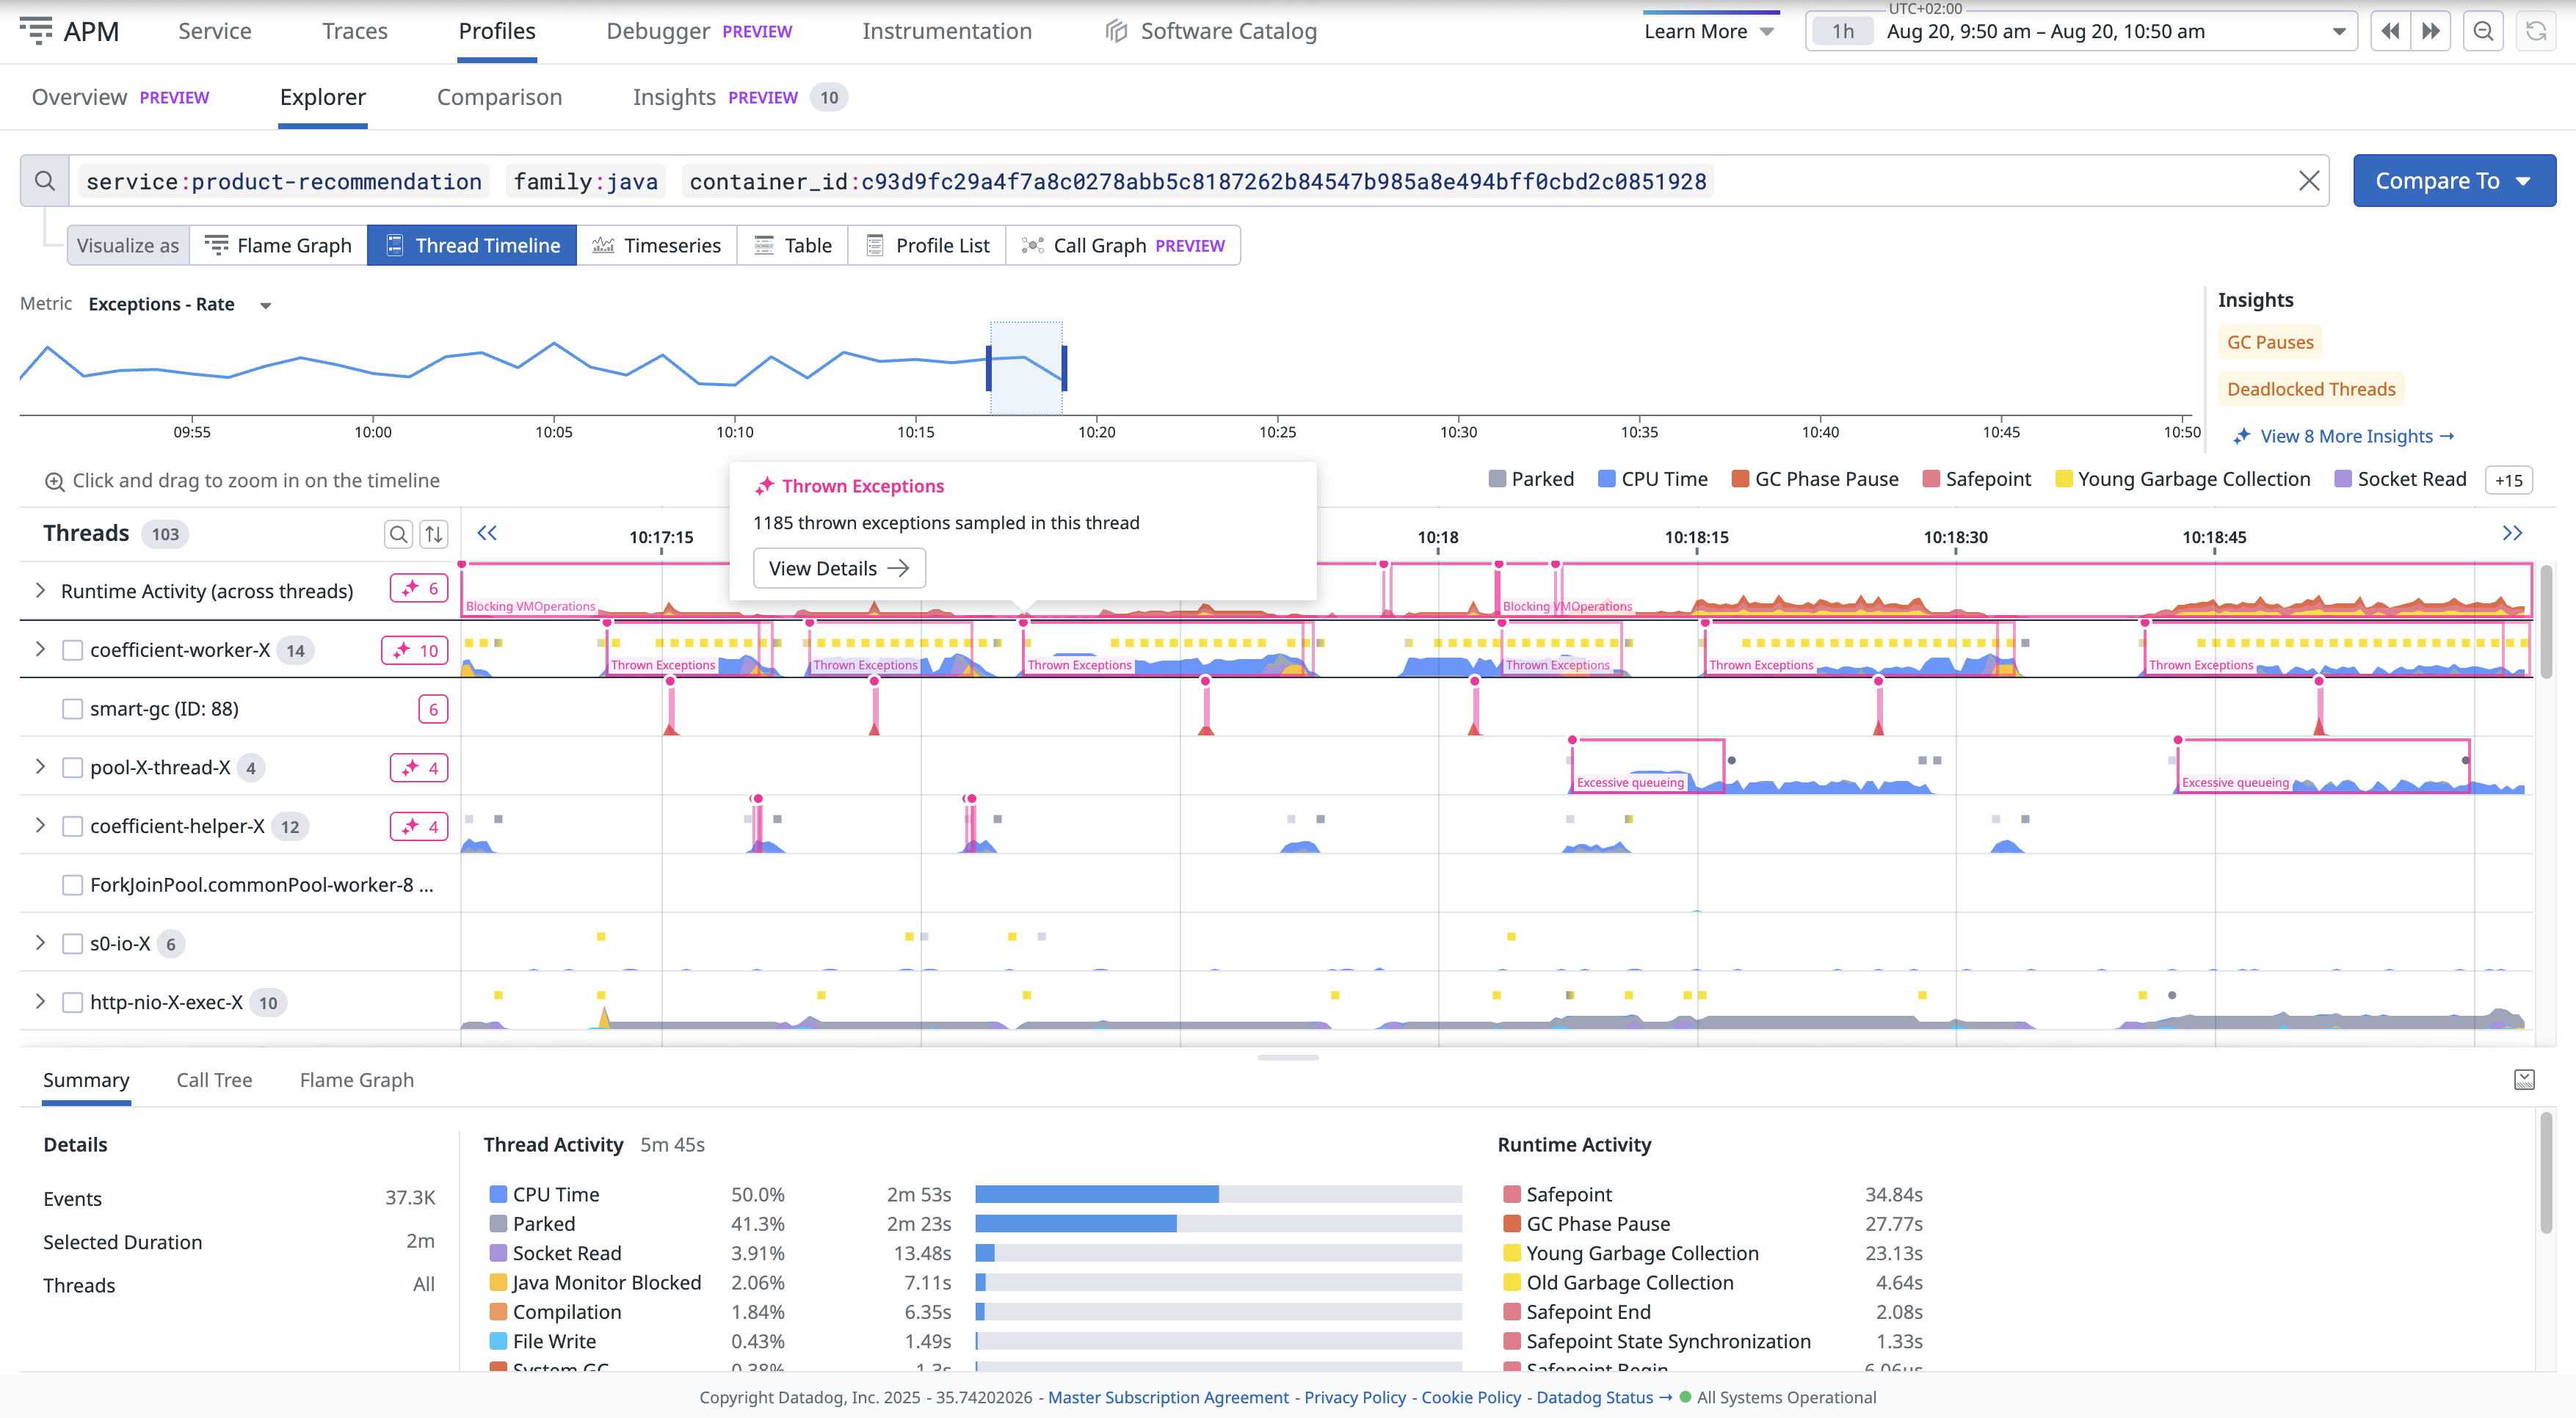
Task: Open coefficient-worker-X insights badge showing 10
Action: [x=415, y=650]
